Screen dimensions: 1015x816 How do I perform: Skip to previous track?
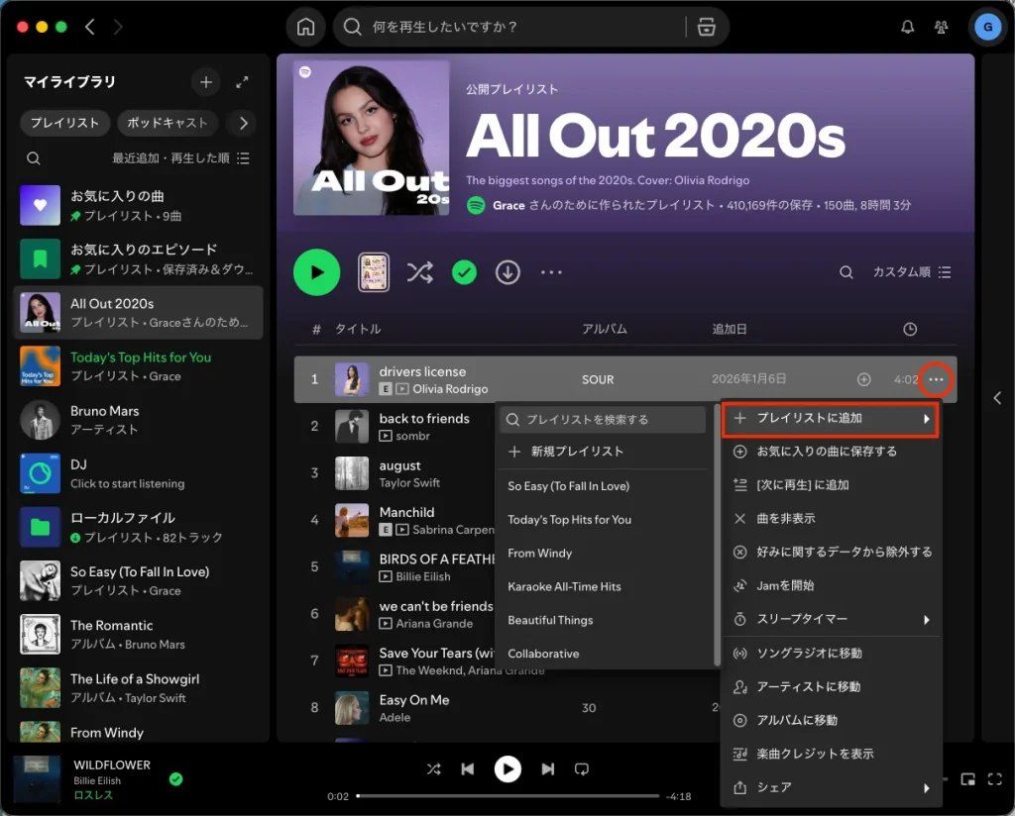(468, 769)
